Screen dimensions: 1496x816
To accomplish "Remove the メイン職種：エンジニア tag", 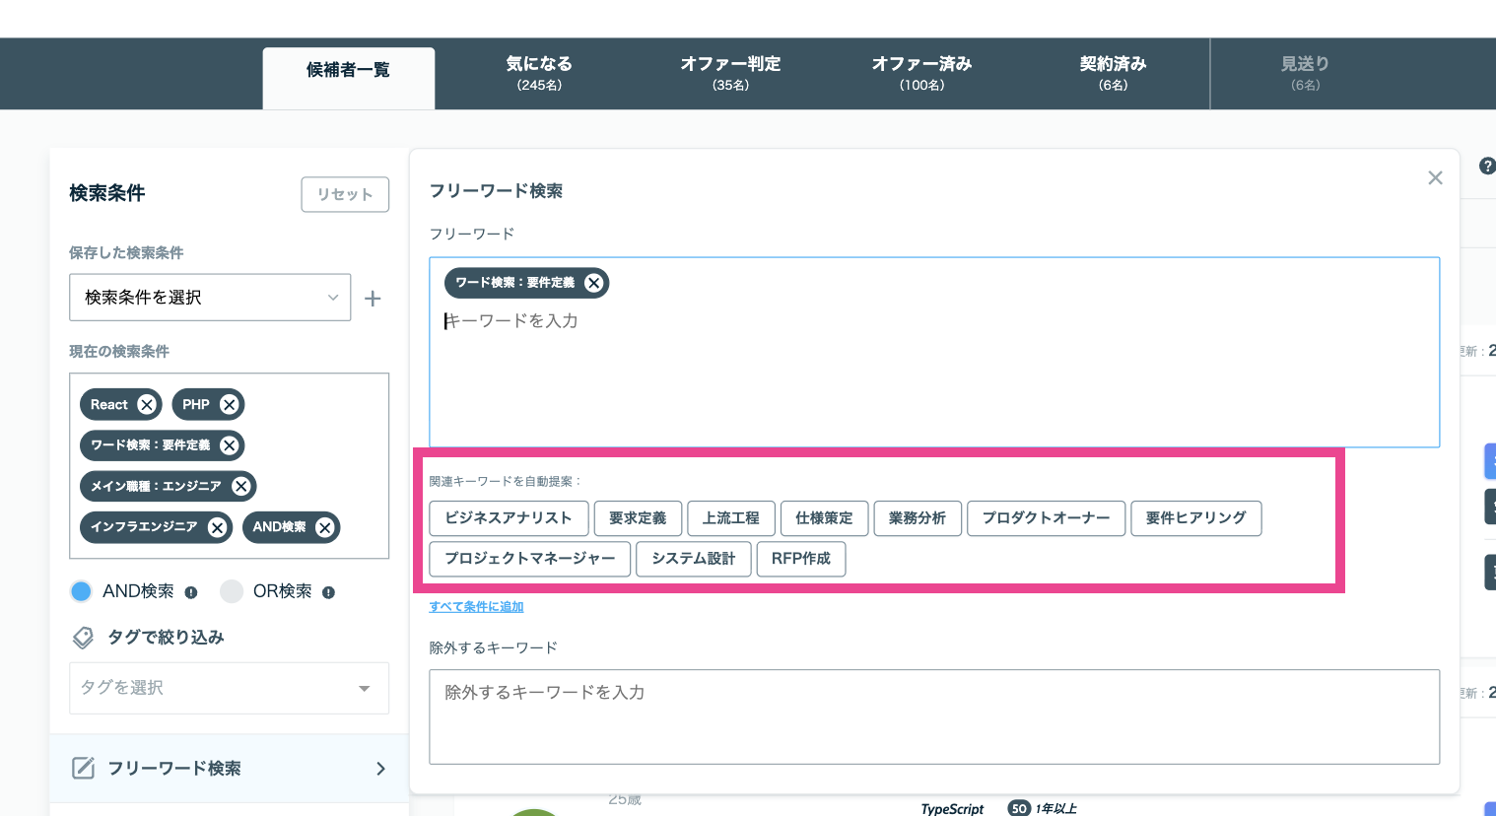I will (x=241, y=486).
